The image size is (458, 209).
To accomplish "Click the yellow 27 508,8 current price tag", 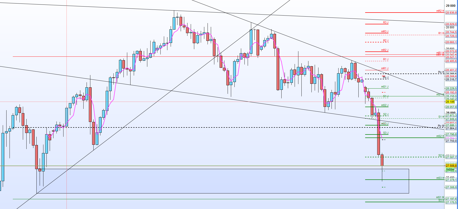I will 451,166.
